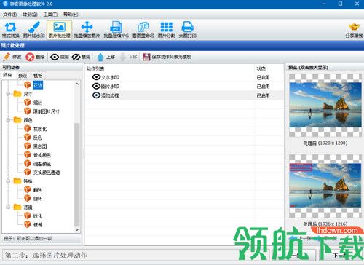This screenshot has width=364, height=265.
Task: Select the 调整颜色 action cube icon
Action: click(x=28, y=164)
